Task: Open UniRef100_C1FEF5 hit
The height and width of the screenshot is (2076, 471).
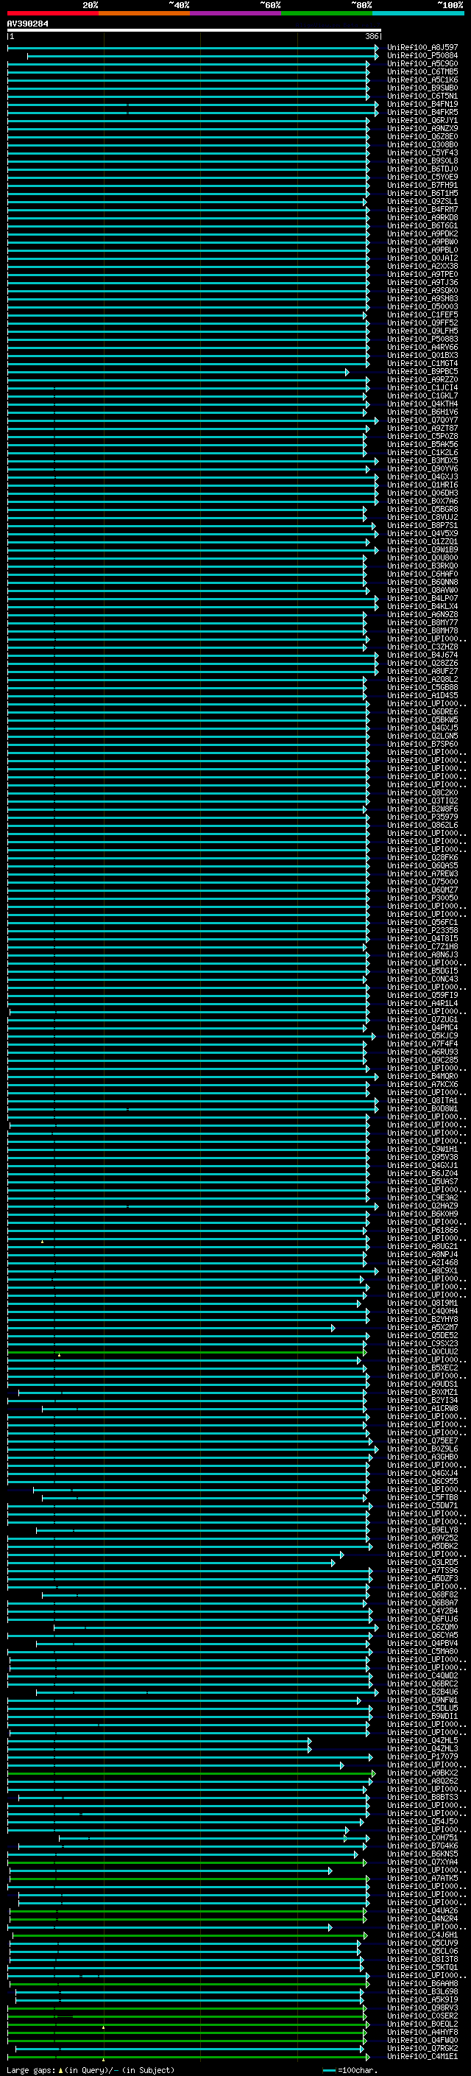Action: click(x=422, y=314)
